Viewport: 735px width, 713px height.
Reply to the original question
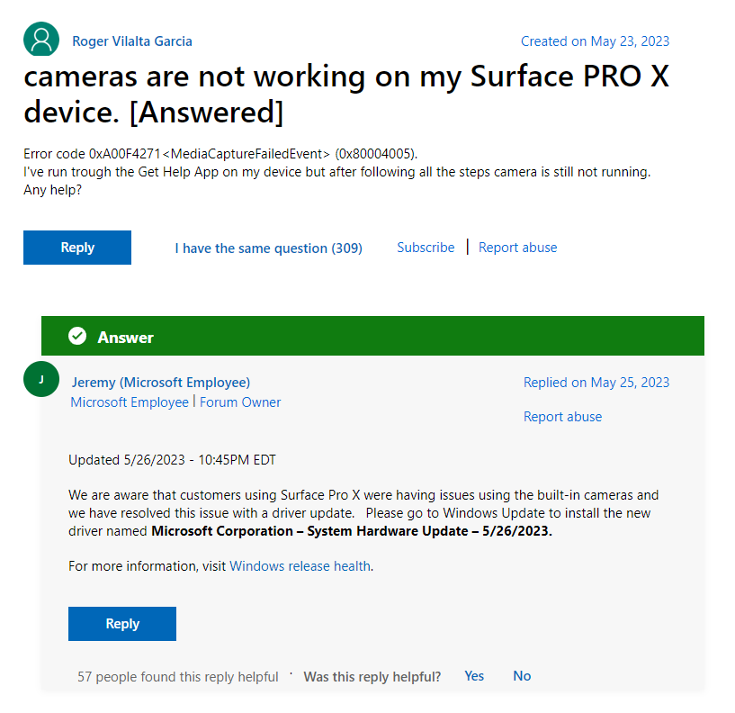coord(77,248)
